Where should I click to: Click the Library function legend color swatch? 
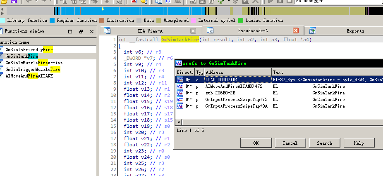[2, 20]
